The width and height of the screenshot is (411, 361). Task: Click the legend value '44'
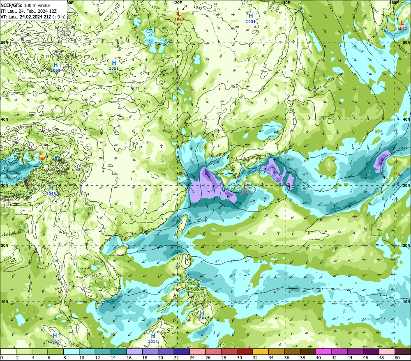pos(350,358)
